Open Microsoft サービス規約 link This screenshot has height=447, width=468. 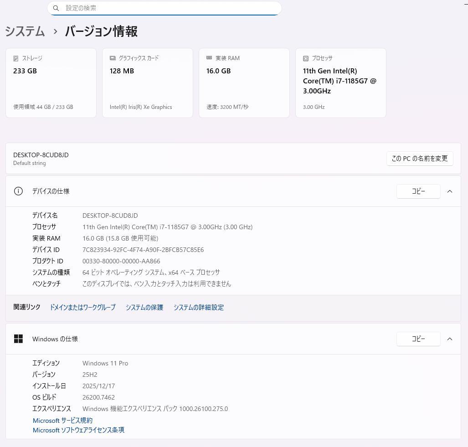62,420
